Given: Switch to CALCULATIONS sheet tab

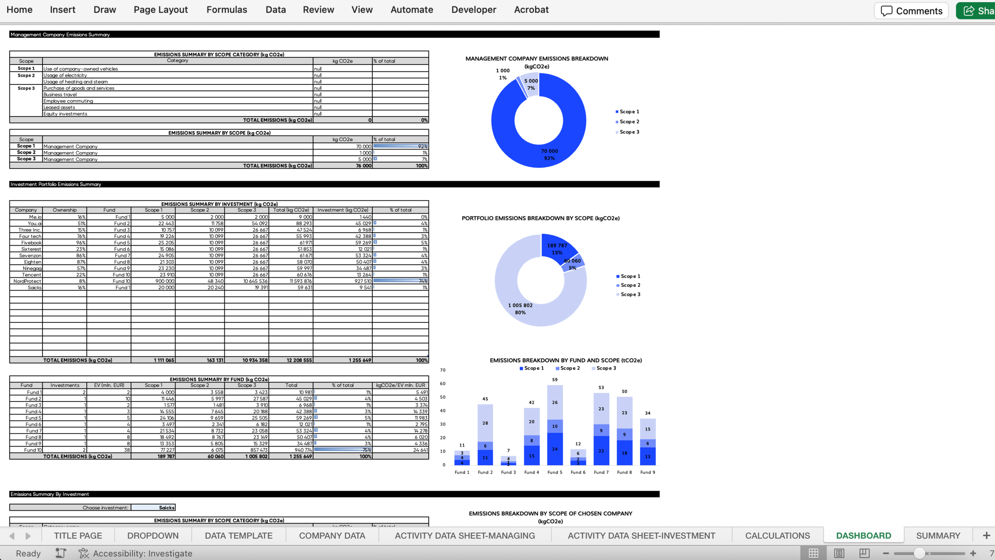Looking at the screenshot, I should coord(777,536).
